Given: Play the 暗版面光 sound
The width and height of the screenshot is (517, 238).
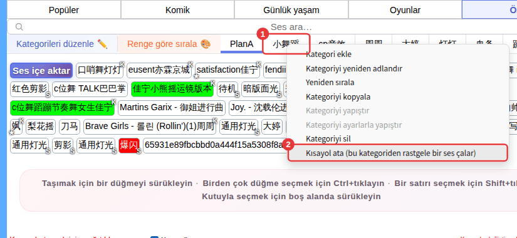Looking at the screenshot, I should tap(261, 89).
